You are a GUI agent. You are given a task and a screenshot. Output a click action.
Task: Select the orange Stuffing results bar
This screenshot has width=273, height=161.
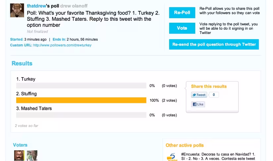pos(81,100)
